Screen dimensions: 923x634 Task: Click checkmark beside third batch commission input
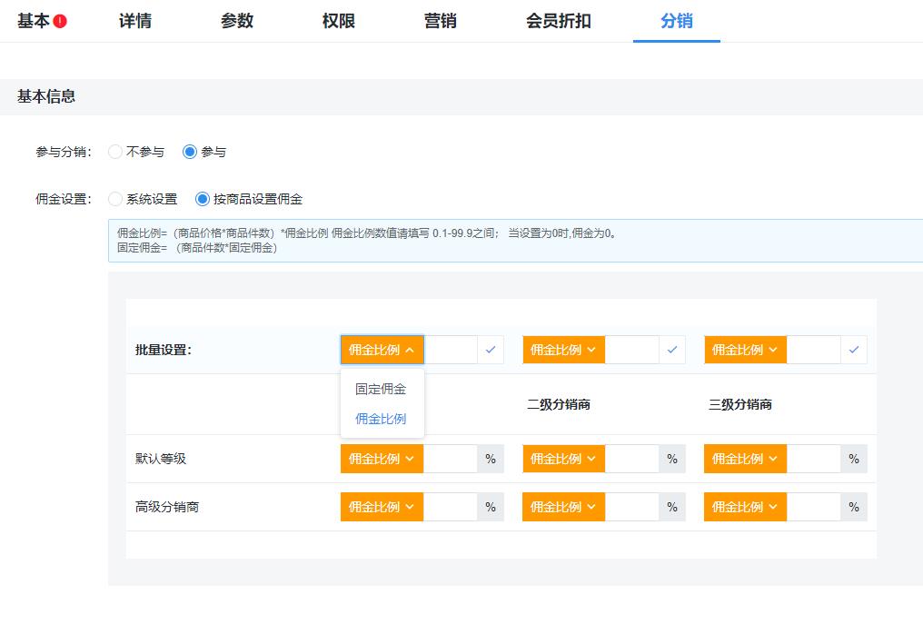(854, 350)
